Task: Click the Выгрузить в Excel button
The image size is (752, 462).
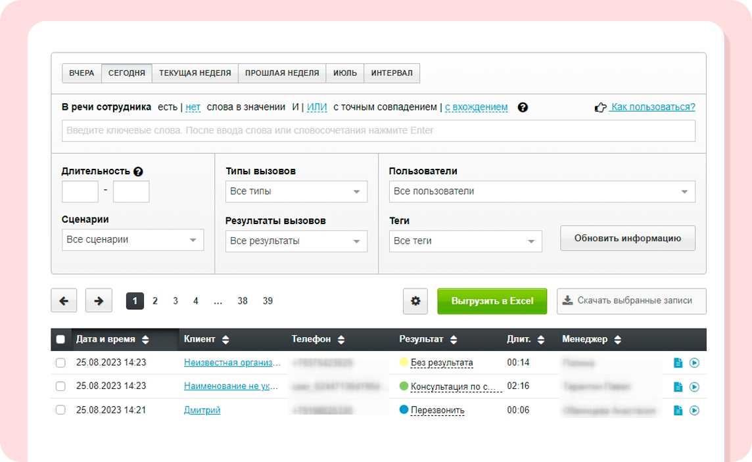Action: tap(492, 301)
